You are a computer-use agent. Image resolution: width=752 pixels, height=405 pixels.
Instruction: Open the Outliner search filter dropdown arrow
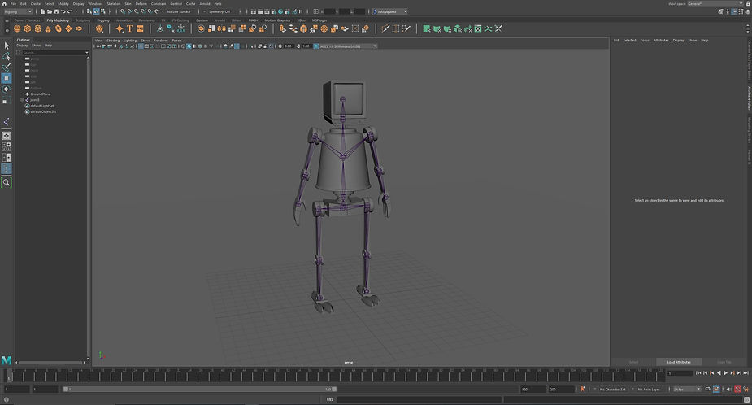87,52
